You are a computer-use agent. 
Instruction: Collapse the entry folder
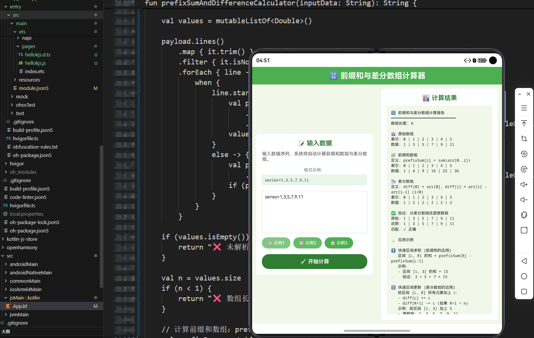point(6,6)
